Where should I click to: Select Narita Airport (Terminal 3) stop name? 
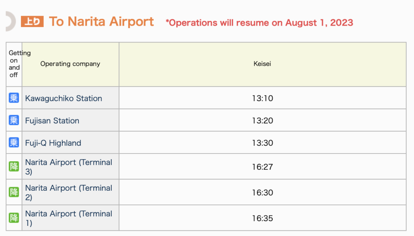[x=69, y=167]
